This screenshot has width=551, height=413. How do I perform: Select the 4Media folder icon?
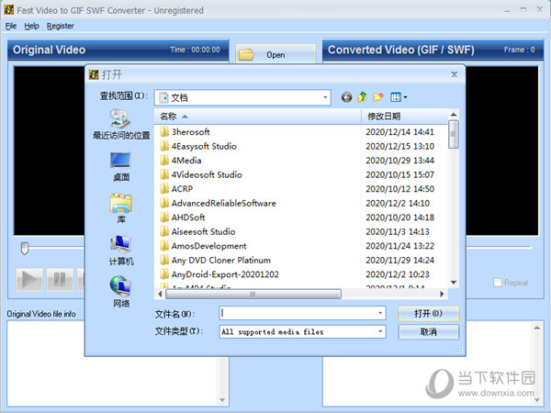pos(164,161)
